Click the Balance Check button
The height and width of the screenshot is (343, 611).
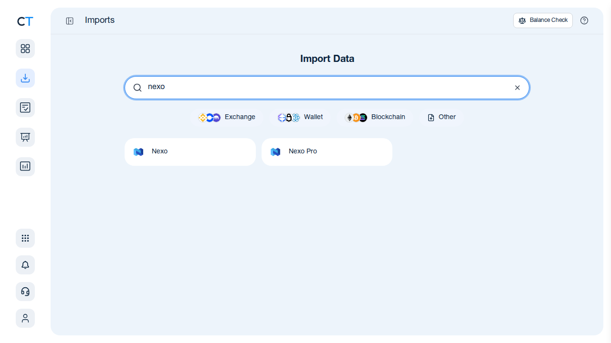(x=543, y=20)
